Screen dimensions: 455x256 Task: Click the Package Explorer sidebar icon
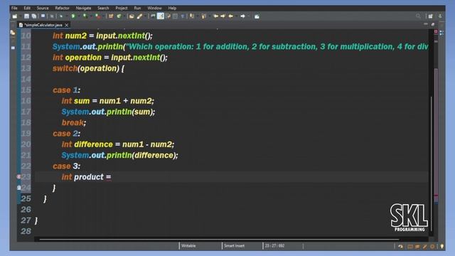pos(13,33)
